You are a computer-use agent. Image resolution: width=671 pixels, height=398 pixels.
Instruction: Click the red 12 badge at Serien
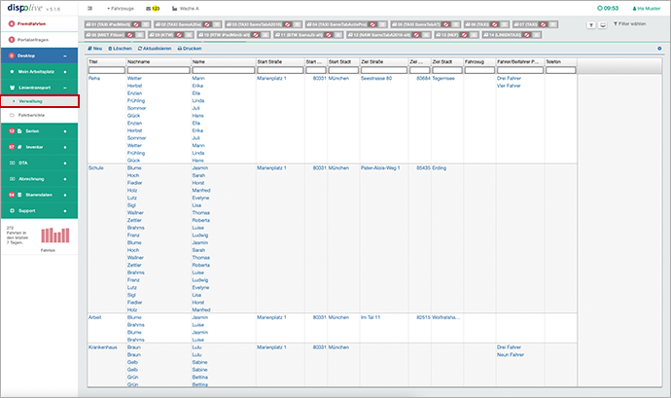pyautogui.click(x=12, y=131)
